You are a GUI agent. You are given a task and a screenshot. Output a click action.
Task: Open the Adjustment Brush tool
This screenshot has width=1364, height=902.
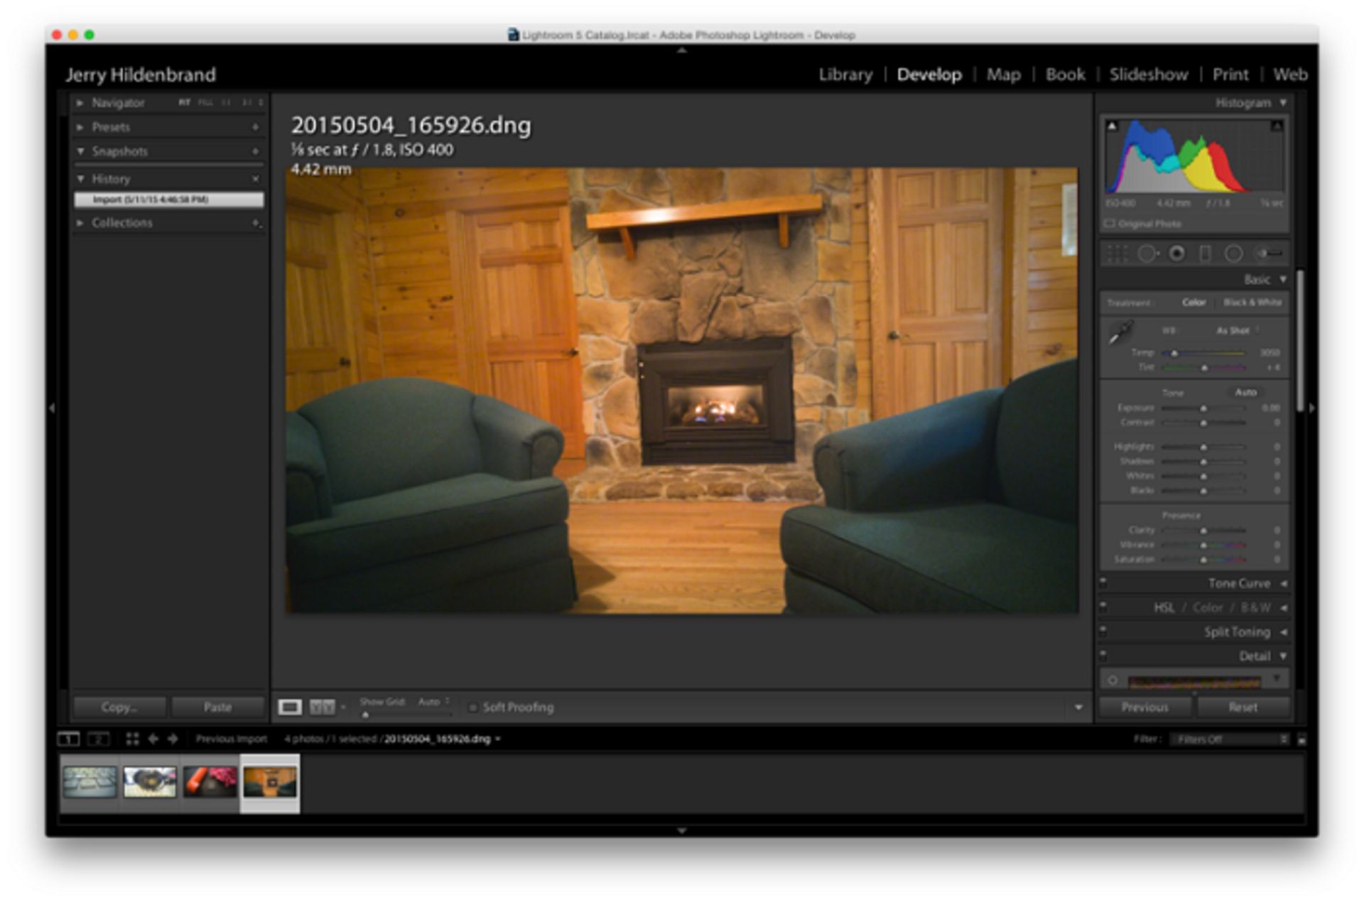pyautogui.click(x=1269, y=254)
